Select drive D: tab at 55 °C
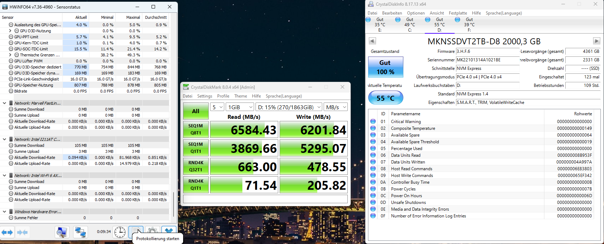 439,25
